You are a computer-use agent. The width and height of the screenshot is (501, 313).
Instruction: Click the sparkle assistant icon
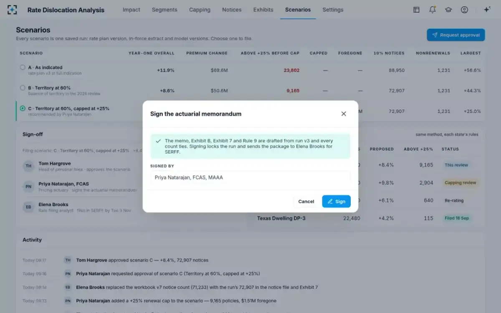(x=487, y=10)
